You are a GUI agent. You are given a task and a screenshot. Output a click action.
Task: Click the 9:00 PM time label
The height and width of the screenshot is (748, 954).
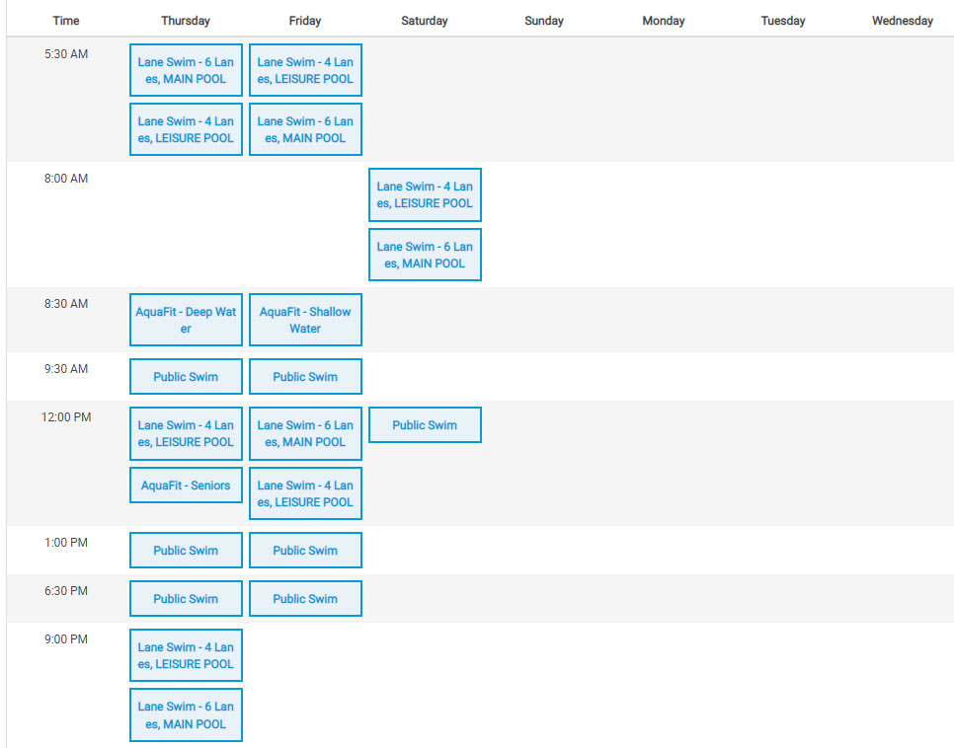point(66,639)
